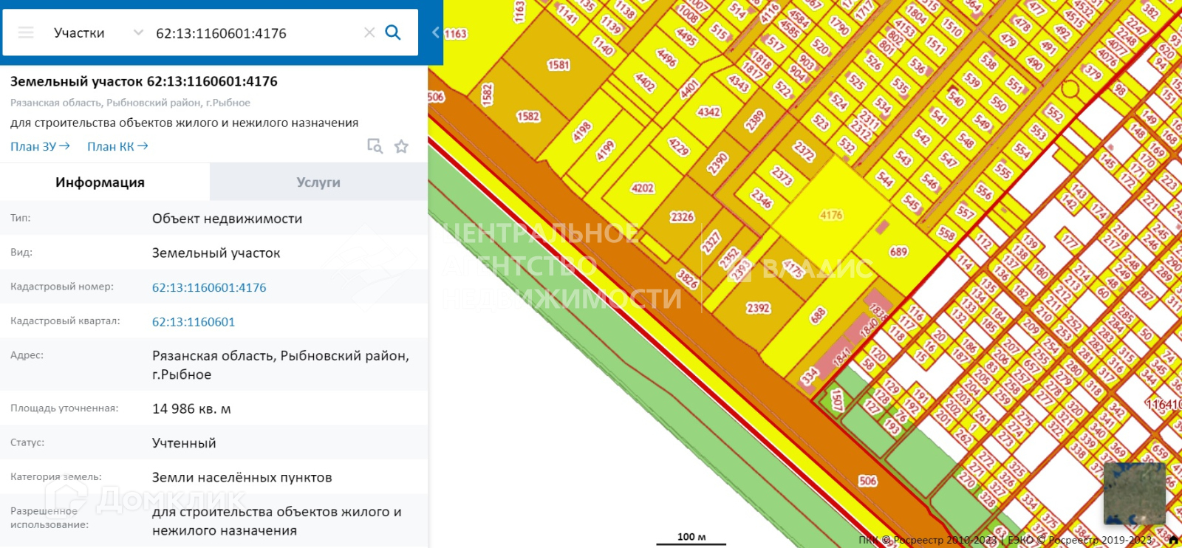Open cadastral number 62:13:1160601:4176 link
The image size is (1182, 548).
coord(209,287)
